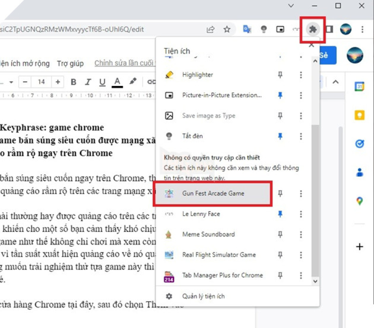Open the Chỉnh sửa lần cuối link

click(x=125, y=63)
